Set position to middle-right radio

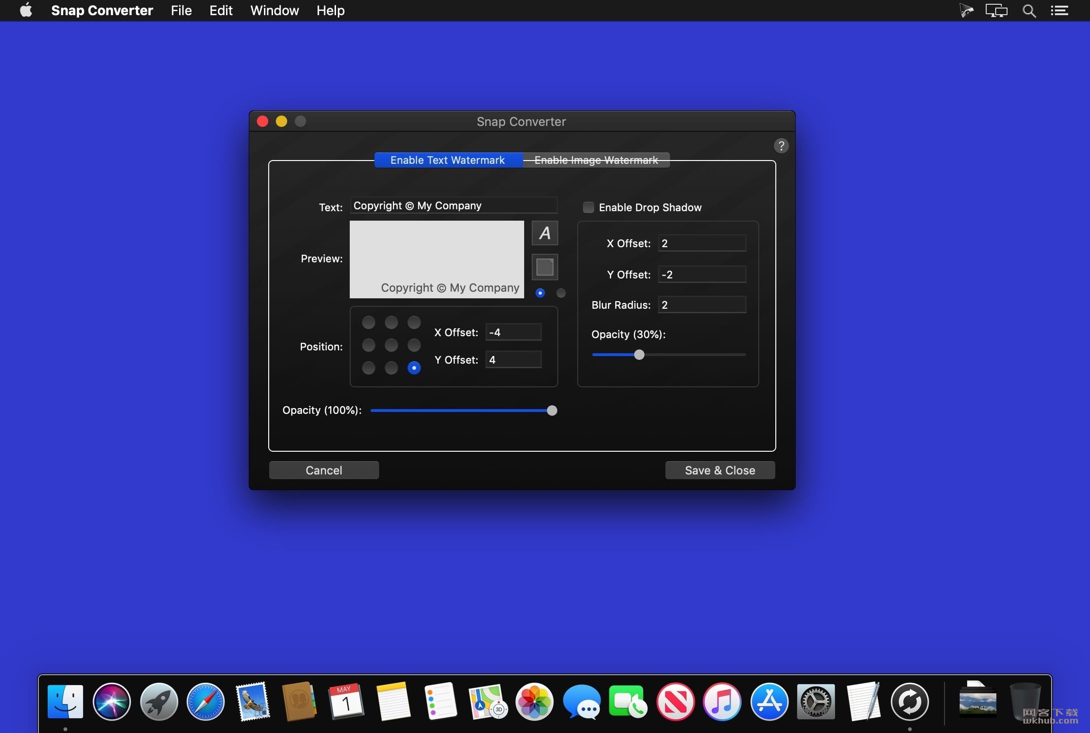(x=414, y=345)
